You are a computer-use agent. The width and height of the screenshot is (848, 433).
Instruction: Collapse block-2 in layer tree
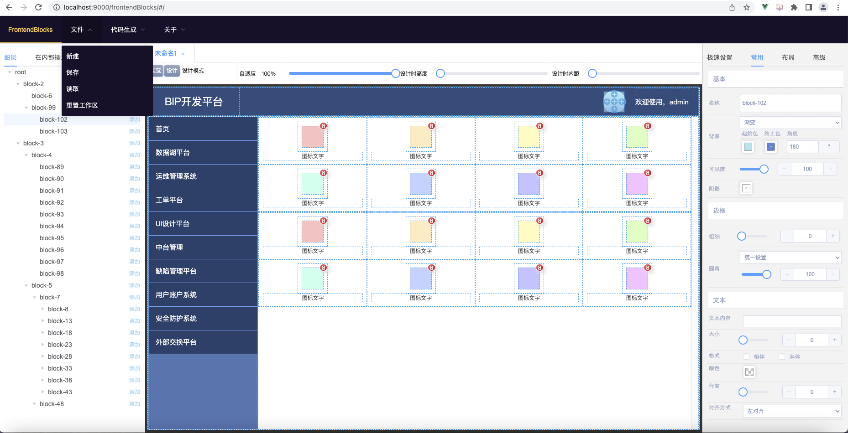pos(18,84)
